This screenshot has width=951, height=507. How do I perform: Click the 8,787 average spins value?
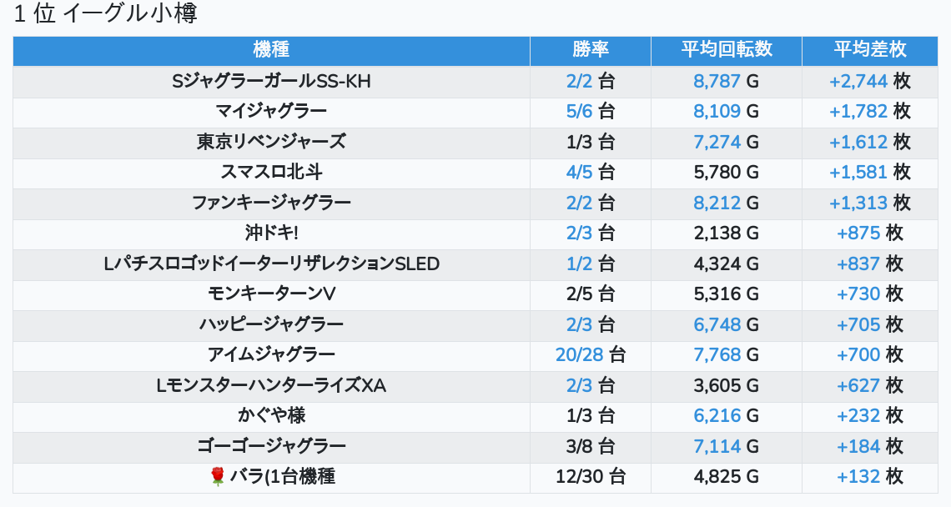point(717,81)
